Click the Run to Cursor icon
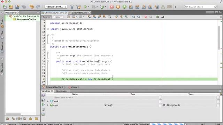 click(x=156, y=7)
